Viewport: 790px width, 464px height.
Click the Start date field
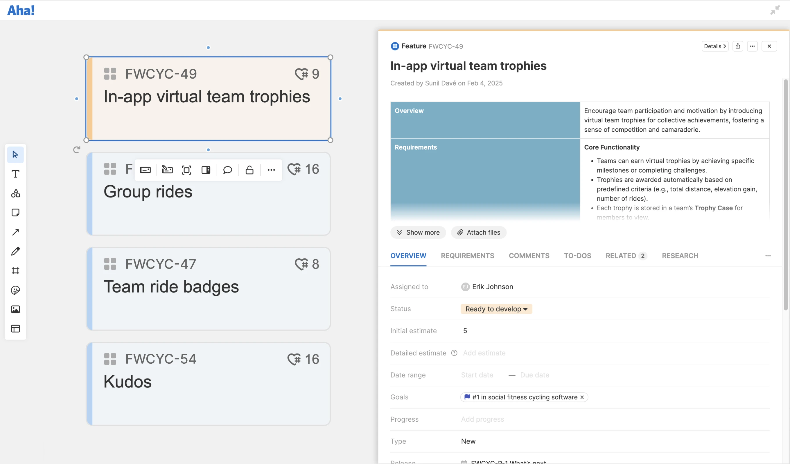pos(477,375)
